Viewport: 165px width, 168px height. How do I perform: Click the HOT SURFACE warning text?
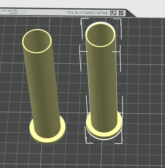click(9, 12)
